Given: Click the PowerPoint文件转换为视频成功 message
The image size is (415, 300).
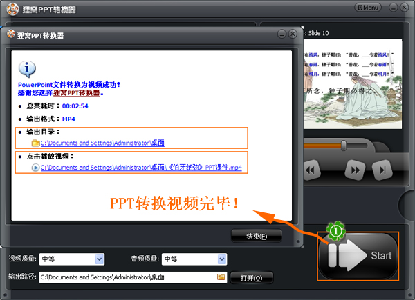Looking at the screenshot, I should coord(68,85).
